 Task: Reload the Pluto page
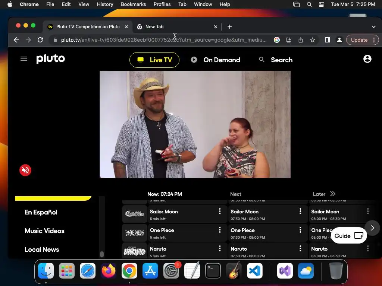click(40, 40)
